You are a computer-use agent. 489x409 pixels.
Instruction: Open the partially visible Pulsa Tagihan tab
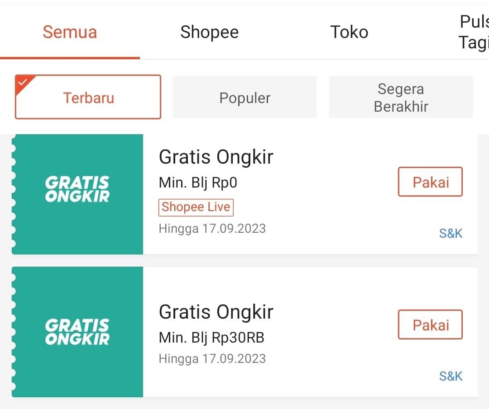[474, 33]
